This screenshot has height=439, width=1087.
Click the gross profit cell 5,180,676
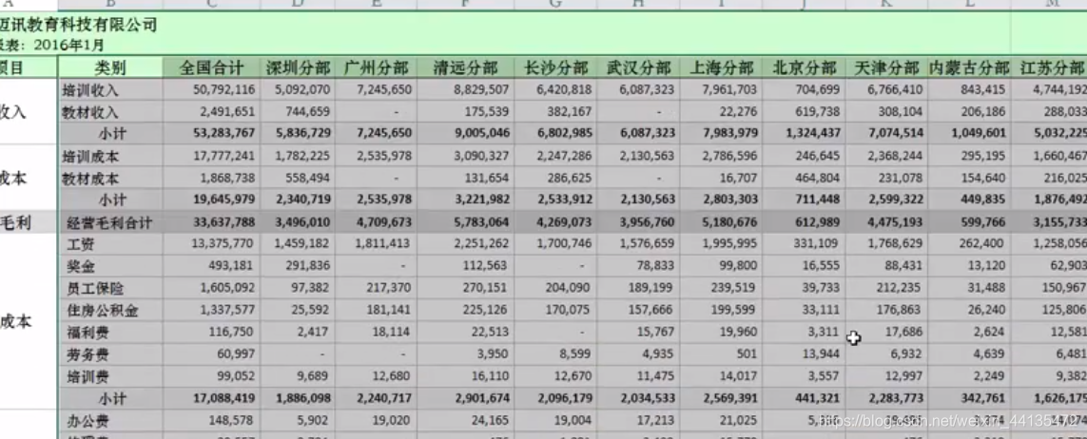click(x=721, y=223)
